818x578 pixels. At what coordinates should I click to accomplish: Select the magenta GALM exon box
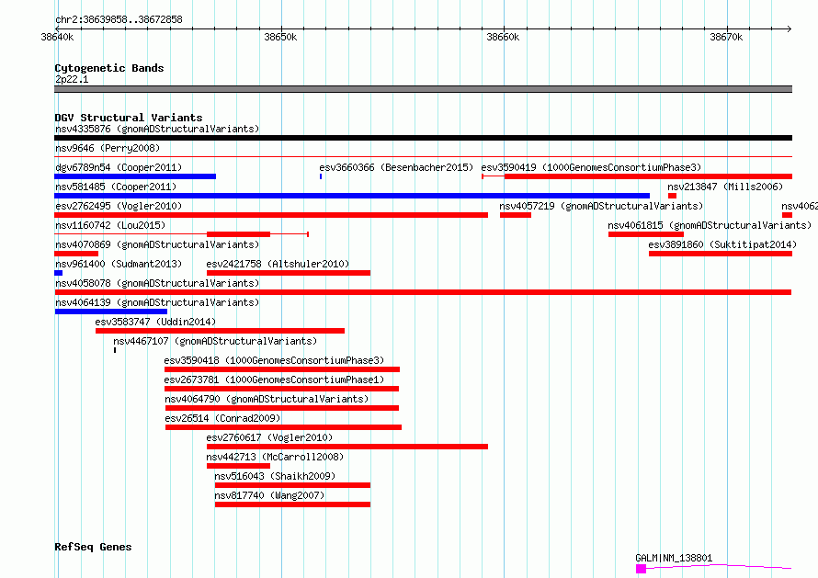(642, 569)
